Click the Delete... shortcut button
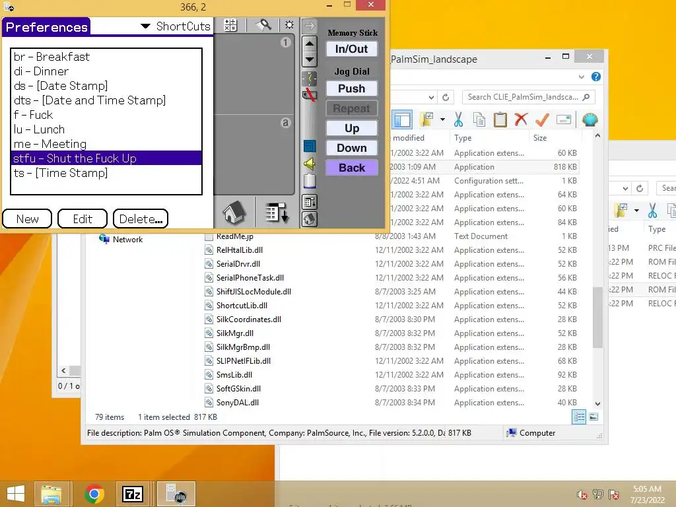The width and height of the screenshot is (676, 507). click(141, 219)
